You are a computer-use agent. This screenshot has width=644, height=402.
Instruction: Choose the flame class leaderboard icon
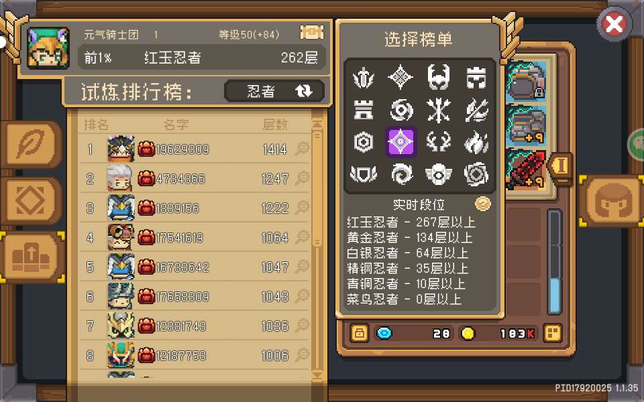pos(476,142)
